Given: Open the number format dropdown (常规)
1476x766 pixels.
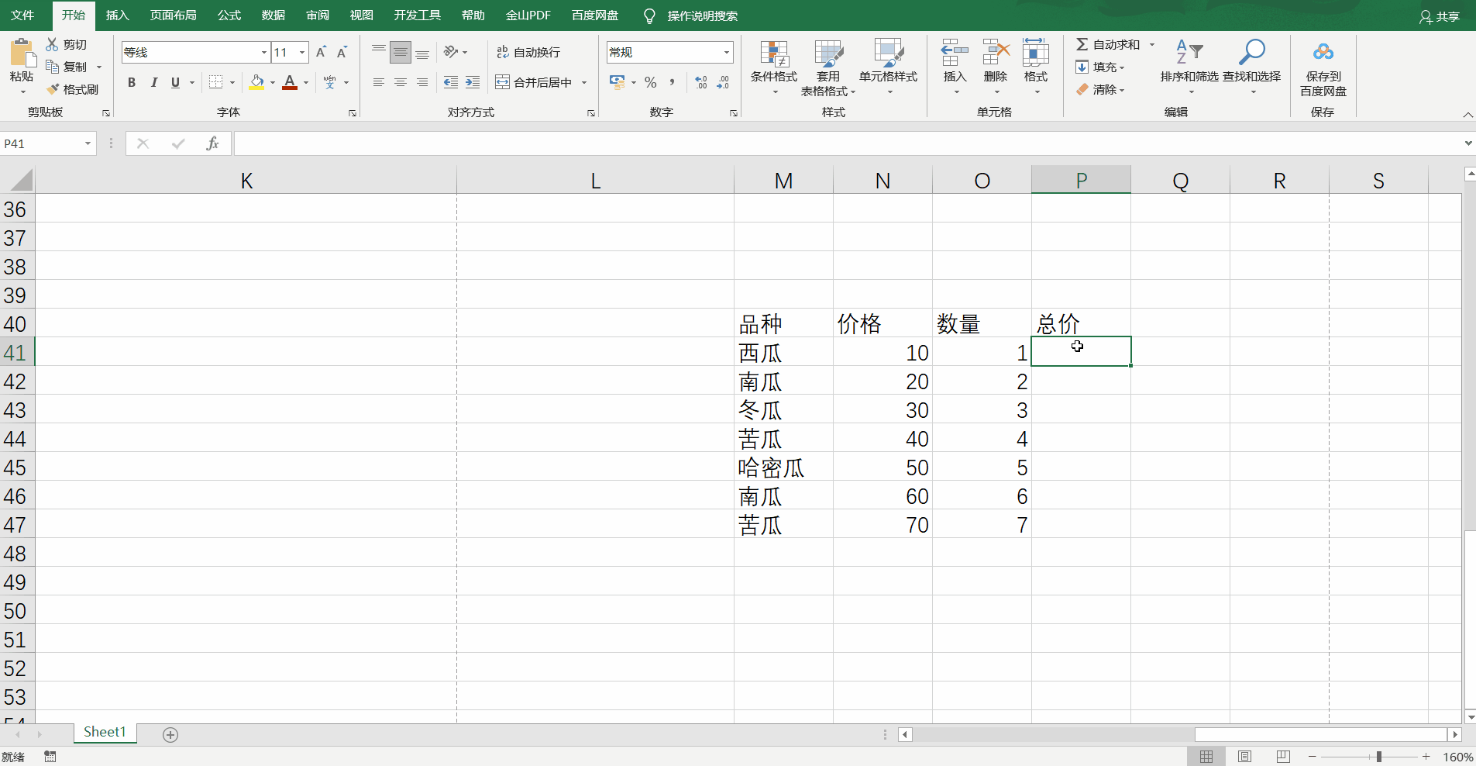Looking at the screenshot, I should coord(727,52).
